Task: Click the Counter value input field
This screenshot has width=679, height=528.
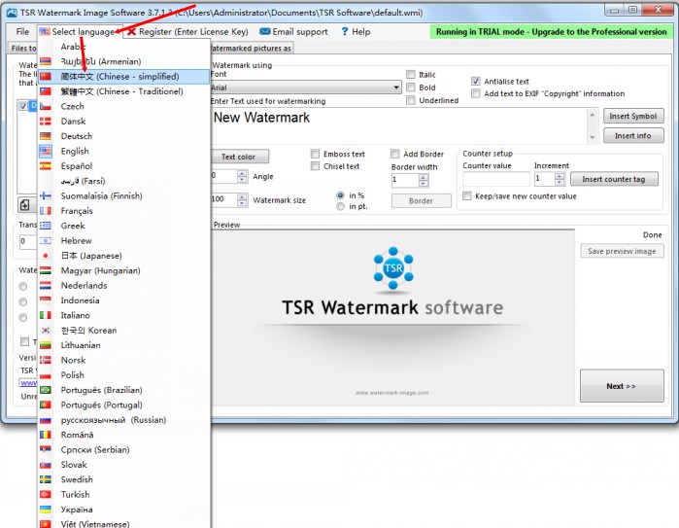Action: 496,179
